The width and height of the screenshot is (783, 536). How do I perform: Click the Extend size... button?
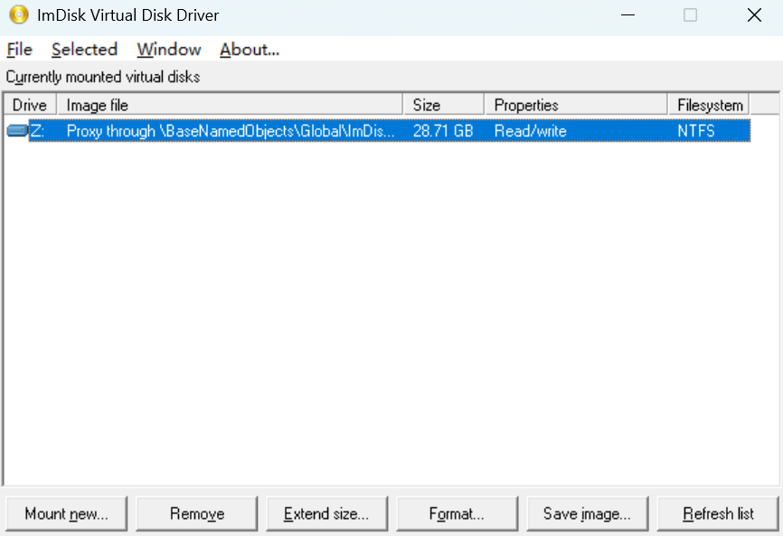[x=326, y=513]
